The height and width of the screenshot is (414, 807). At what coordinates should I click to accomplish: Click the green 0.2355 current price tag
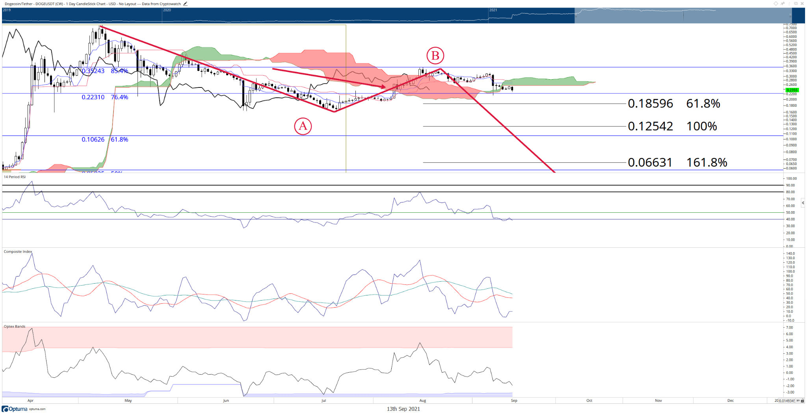(792, 90)
